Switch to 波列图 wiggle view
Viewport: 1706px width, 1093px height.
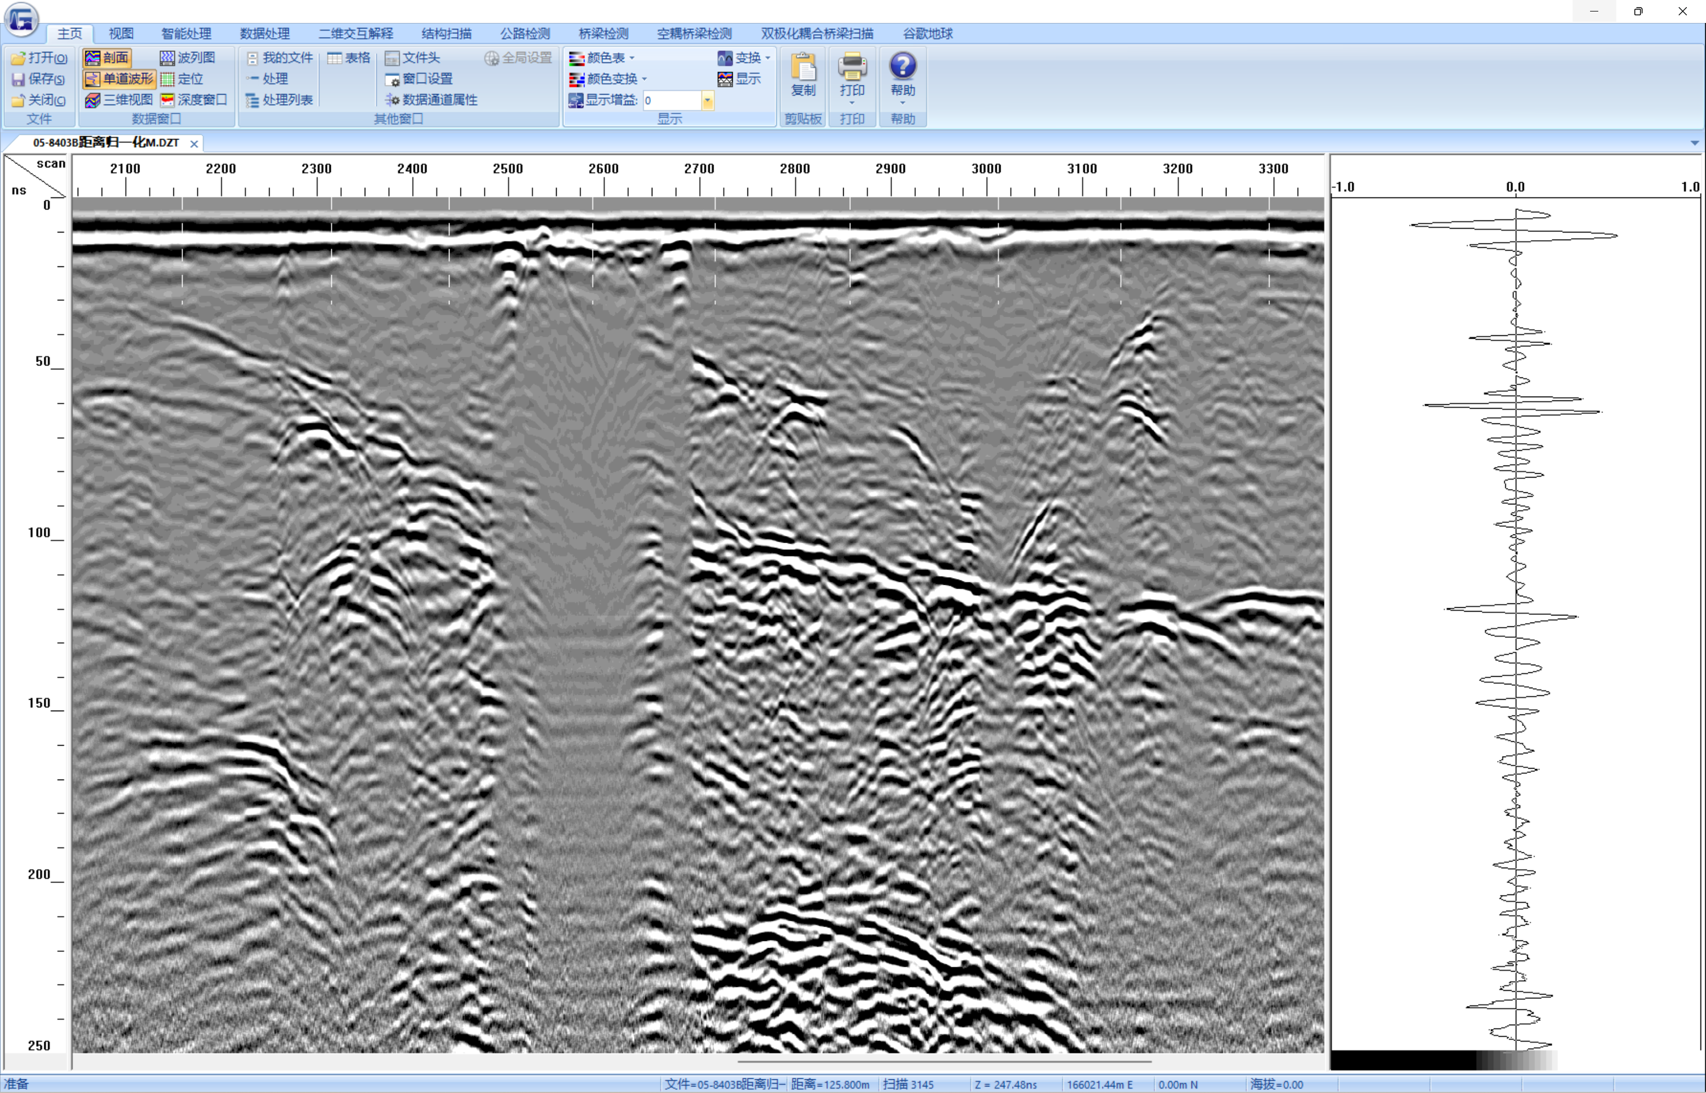click(187, 58)
